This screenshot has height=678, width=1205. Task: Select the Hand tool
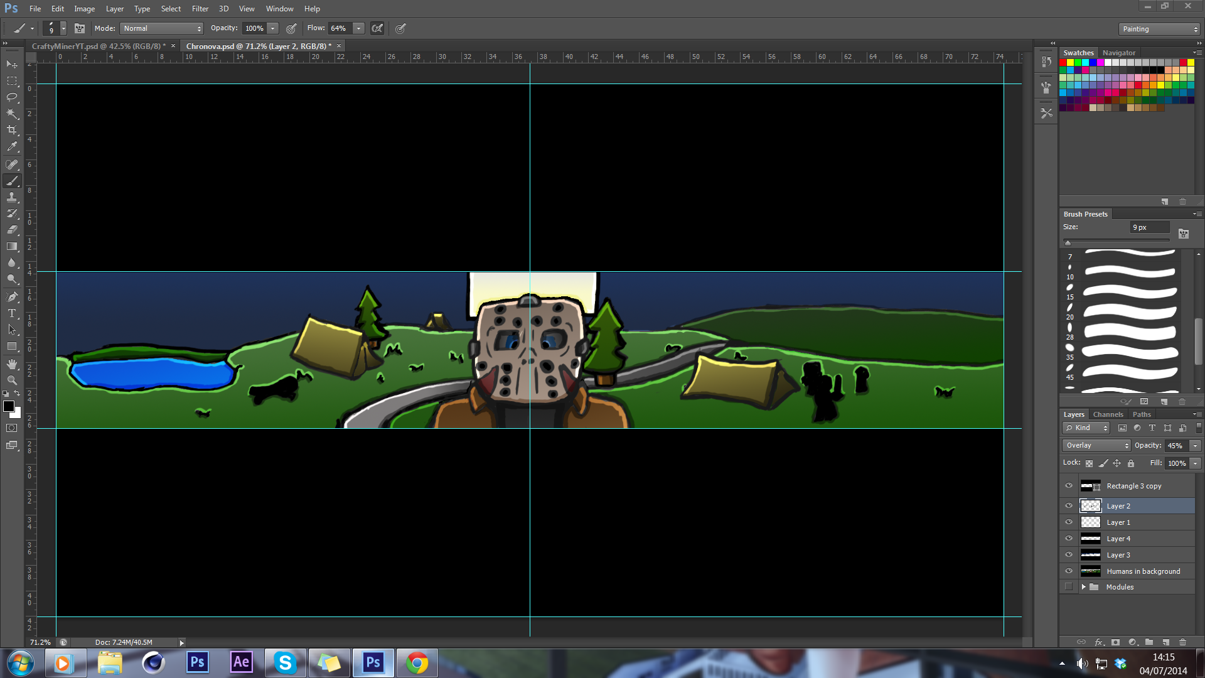coord(12,364)
